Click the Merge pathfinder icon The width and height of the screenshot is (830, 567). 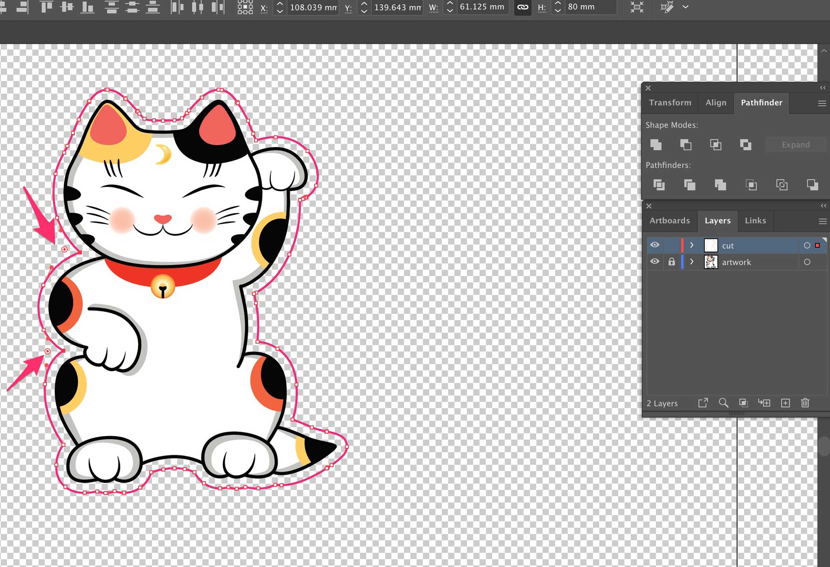(x=720, y=184)
